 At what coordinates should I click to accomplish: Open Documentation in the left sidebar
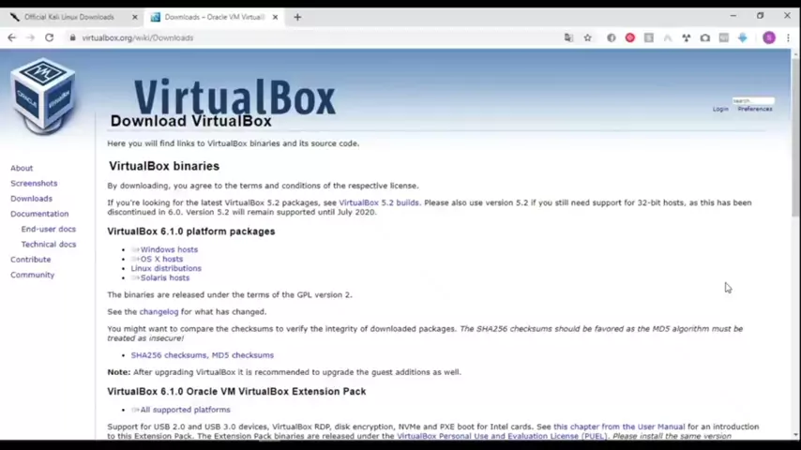coord(39,214)
